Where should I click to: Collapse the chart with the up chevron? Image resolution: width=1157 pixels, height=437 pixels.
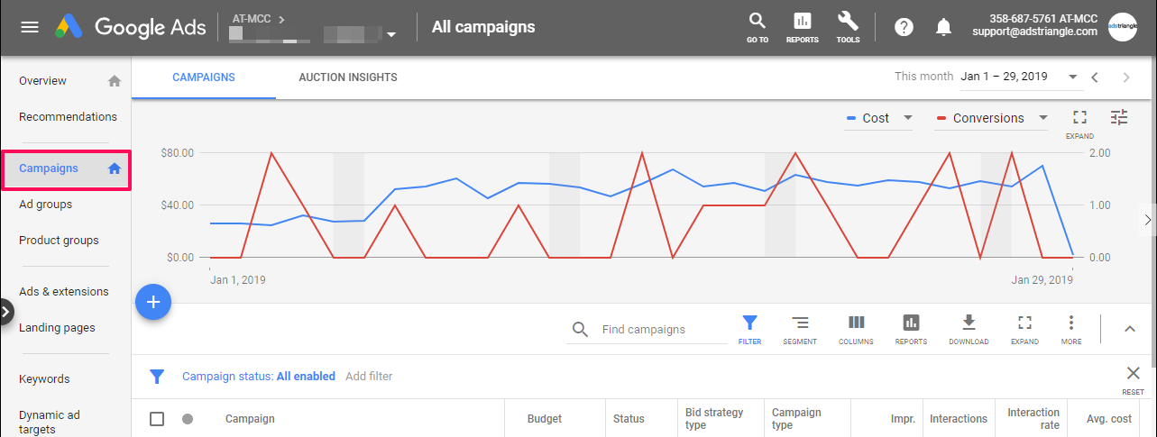point(1130,329)
